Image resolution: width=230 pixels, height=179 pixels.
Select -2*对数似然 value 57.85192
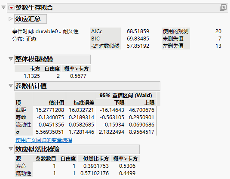point(138,46)
